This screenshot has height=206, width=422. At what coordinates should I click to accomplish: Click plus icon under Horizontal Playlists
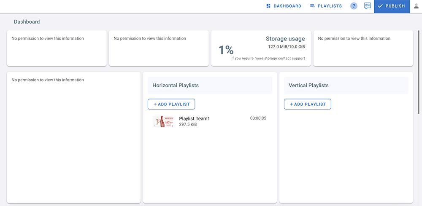pos(155,104)
